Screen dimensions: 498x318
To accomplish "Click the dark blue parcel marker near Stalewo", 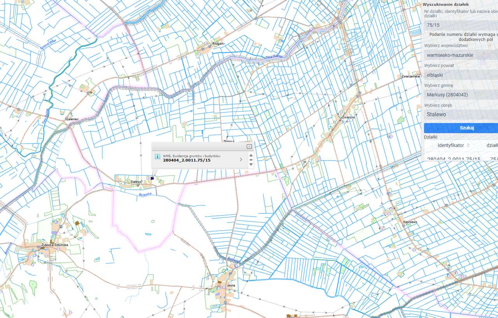I will [x=152, y=178].
